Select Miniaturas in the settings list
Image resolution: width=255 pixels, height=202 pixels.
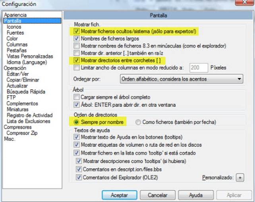point(17,110)
